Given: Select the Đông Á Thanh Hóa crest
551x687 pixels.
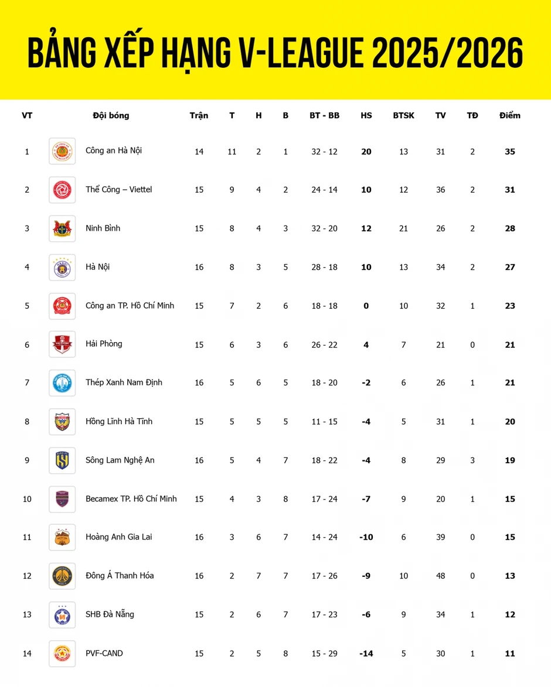Looking at the screenshot, I should click(x=62, y=576).
